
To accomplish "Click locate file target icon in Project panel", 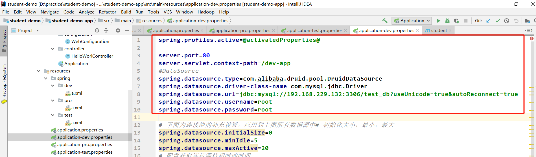I will 97,30.
